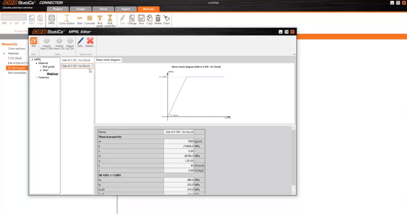This screenshot has width=407, height=214.
Task: Select the Webinar tree item
Action: 53,74
